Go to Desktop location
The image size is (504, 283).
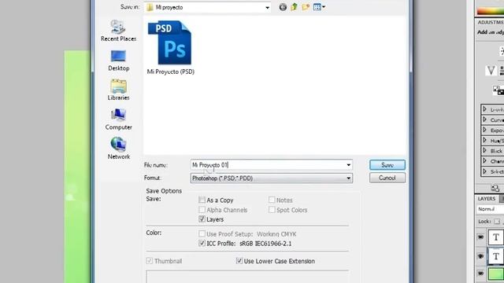click(x=118, y=61)
